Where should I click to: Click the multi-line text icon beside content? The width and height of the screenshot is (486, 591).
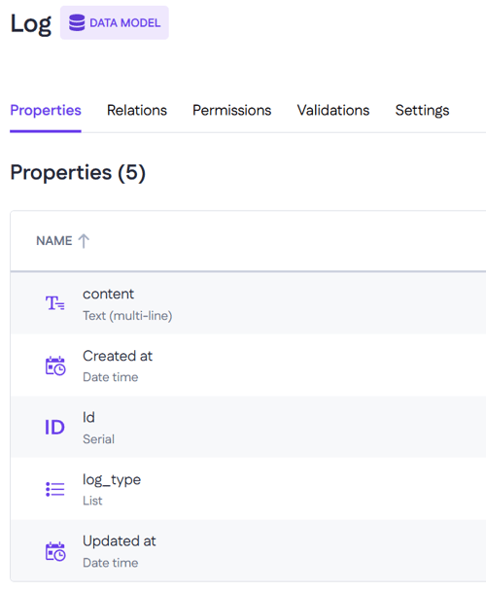coord(55,303)
